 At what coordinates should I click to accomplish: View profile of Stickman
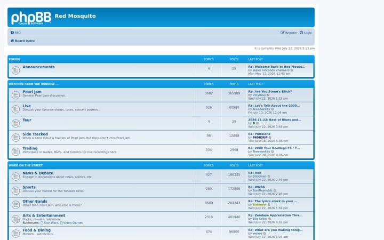[259, 177]
